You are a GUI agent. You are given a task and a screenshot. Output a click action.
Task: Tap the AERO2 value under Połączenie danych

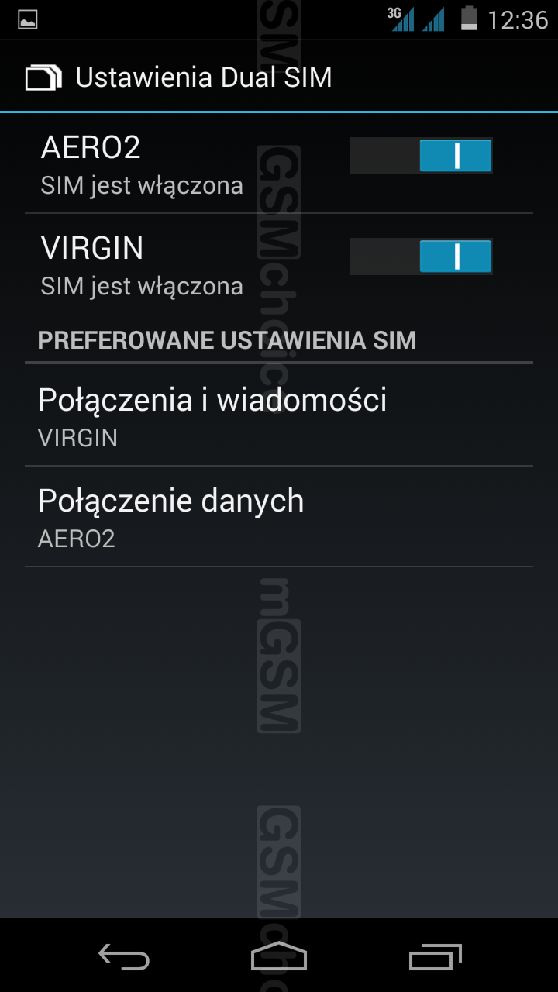(x=77, y=539)
